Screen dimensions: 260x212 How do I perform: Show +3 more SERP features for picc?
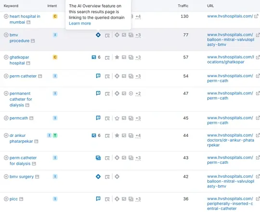click(x=138, y=199)
